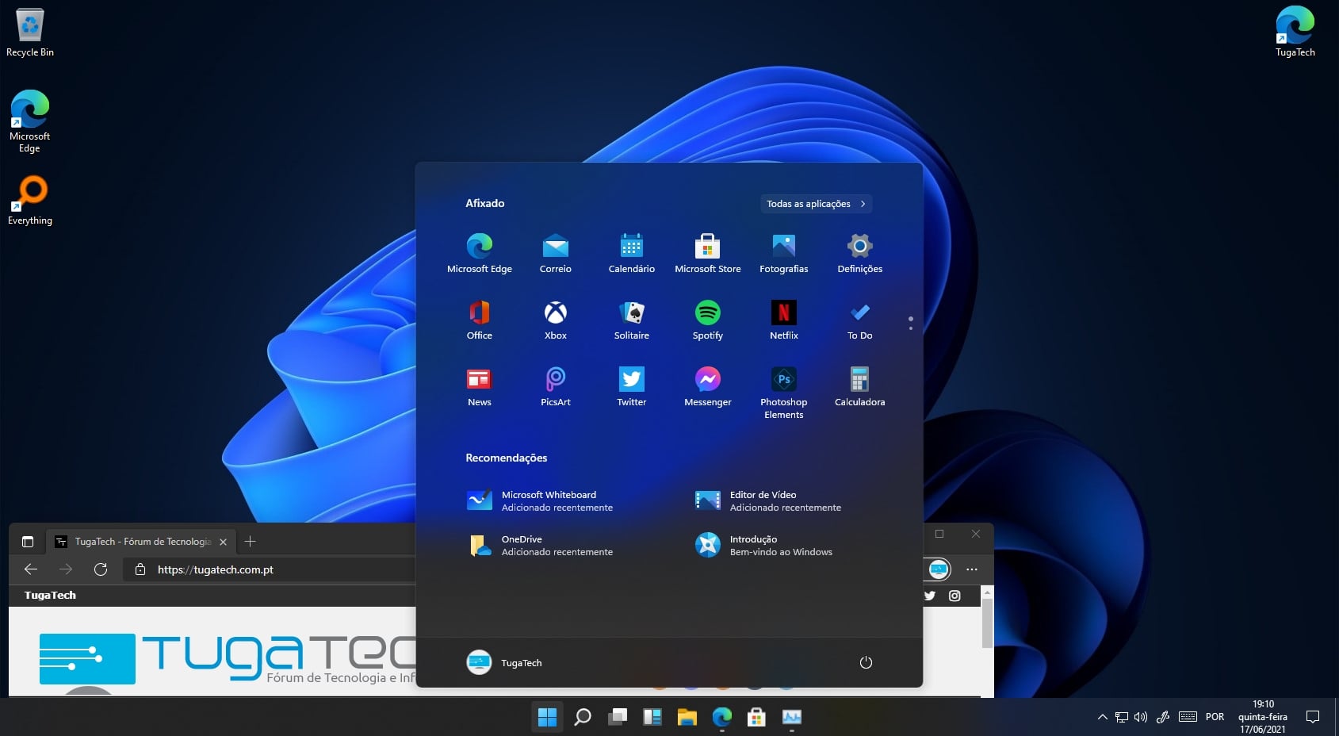Screen dimensions: 1339x736
Task: Open Editor de Vídeo recommendation
Action: (x=768, y=500)
